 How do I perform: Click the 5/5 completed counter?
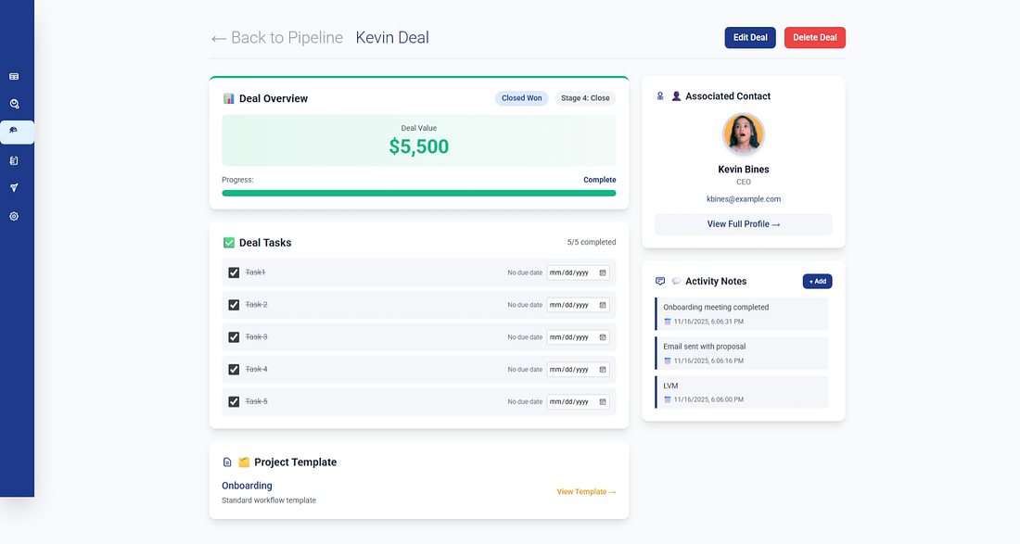(592, 243)
